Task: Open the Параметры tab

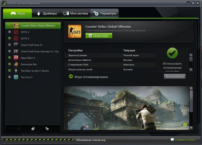Action: pos(105,13)
